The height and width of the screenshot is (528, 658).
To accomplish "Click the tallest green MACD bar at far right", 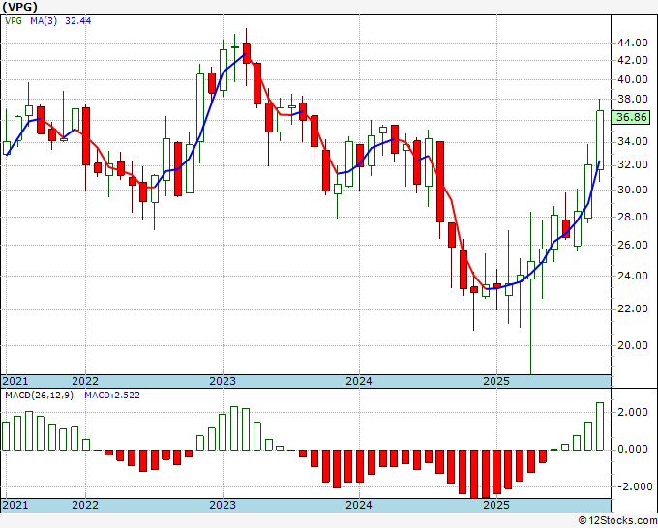I will tap(600, 426).
